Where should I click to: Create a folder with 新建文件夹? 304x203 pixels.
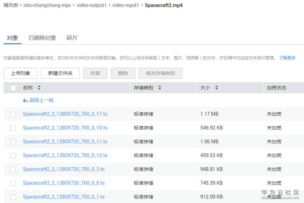60,73
